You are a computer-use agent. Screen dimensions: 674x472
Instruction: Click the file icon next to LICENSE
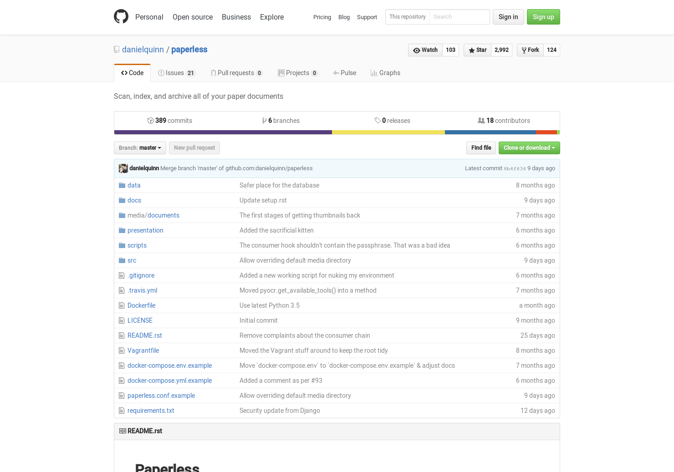[x=122, y=320]
